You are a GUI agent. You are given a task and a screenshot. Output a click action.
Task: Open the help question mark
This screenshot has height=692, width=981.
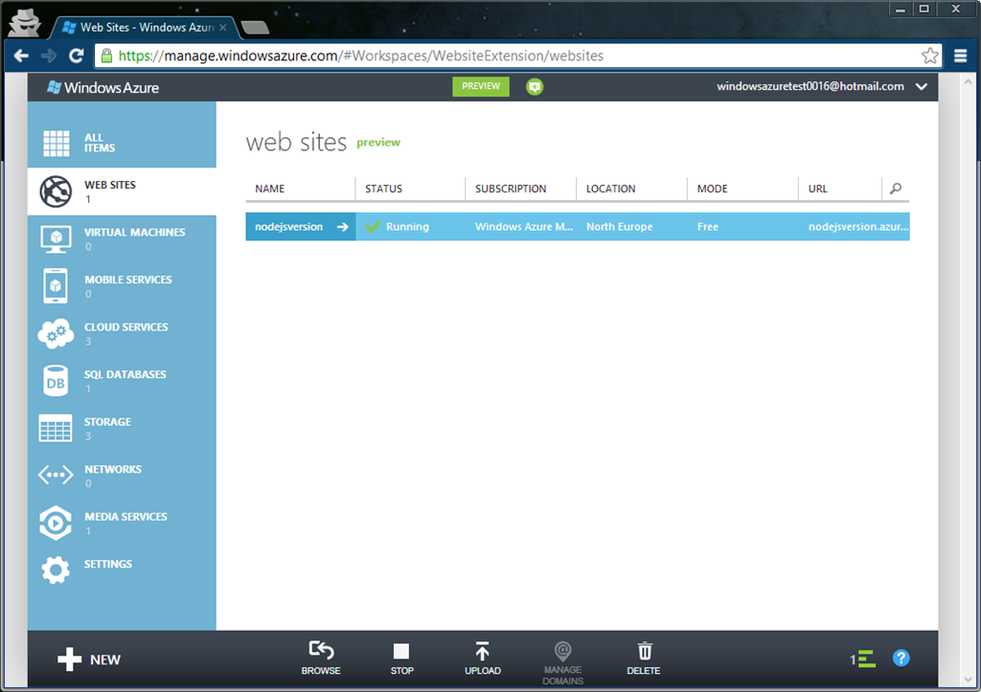(901, 659)
